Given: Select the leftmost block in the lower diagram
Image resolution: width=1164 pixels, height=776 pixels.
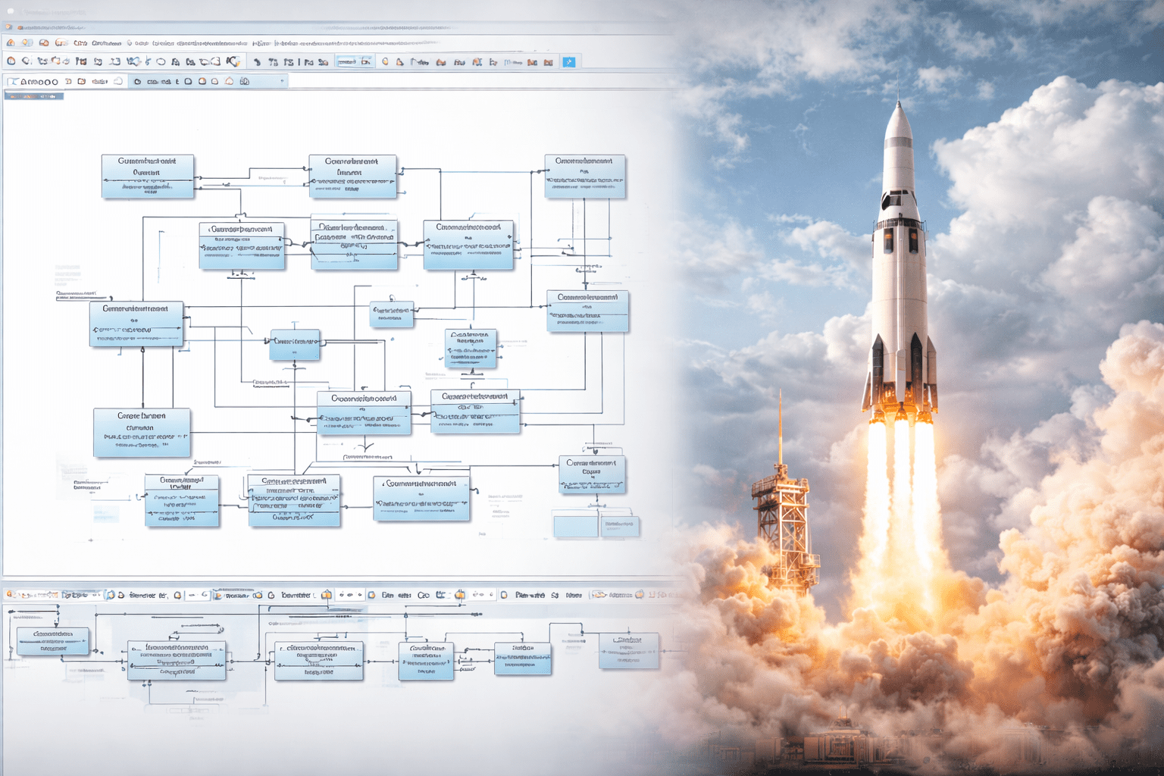Looking at the screenshot, I should tap(52, 641).
